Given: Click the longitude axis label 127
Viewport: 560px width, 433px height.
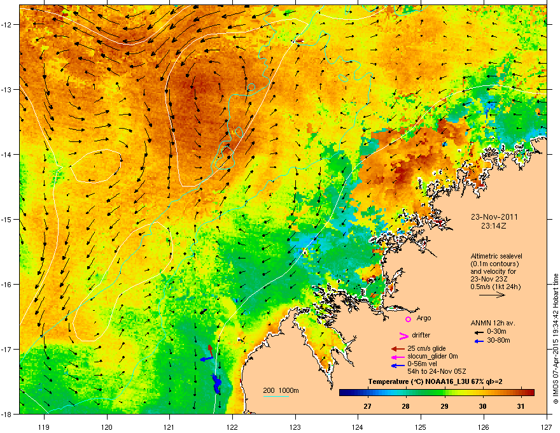Looking at the screenshot, I should click(x=547, y=427).
